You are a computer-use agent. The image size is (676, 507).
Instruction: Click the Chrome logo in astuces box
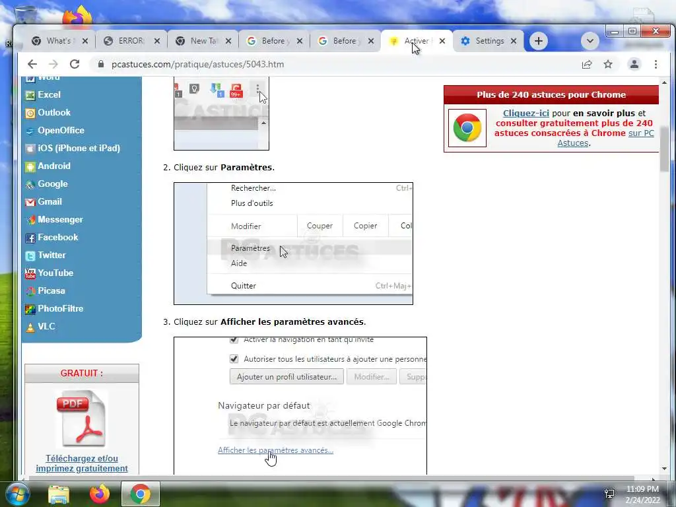tap(467, 128)
